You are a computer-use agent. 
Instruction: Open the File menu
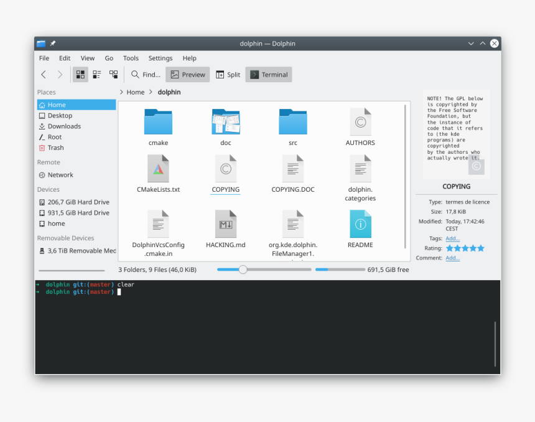(44, 58)
